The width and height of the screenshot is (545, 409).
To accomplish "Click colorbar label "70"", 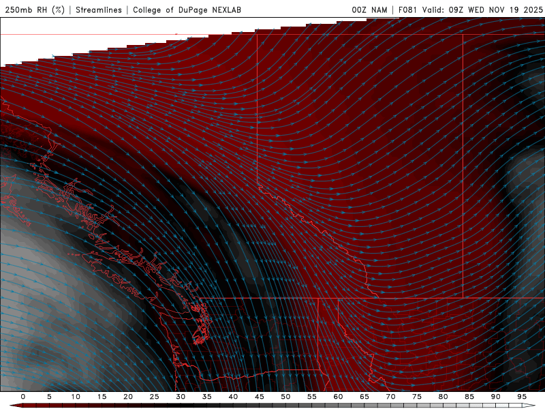I will point(390,397).
